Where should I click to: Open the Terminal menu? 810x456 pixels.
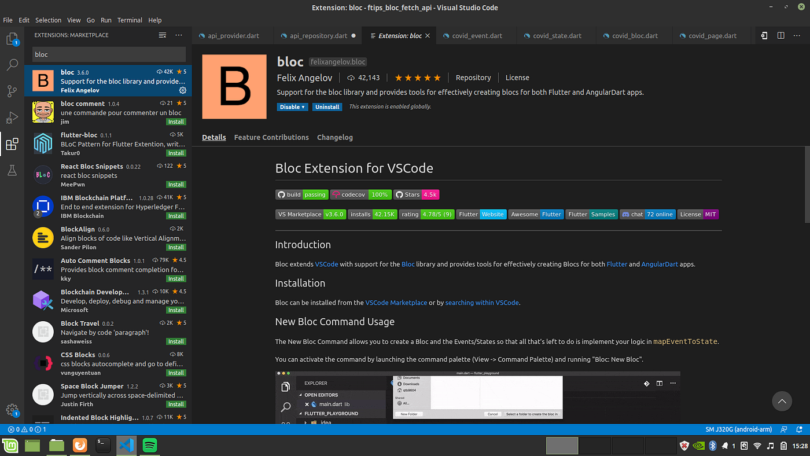(x=130, y=20)
